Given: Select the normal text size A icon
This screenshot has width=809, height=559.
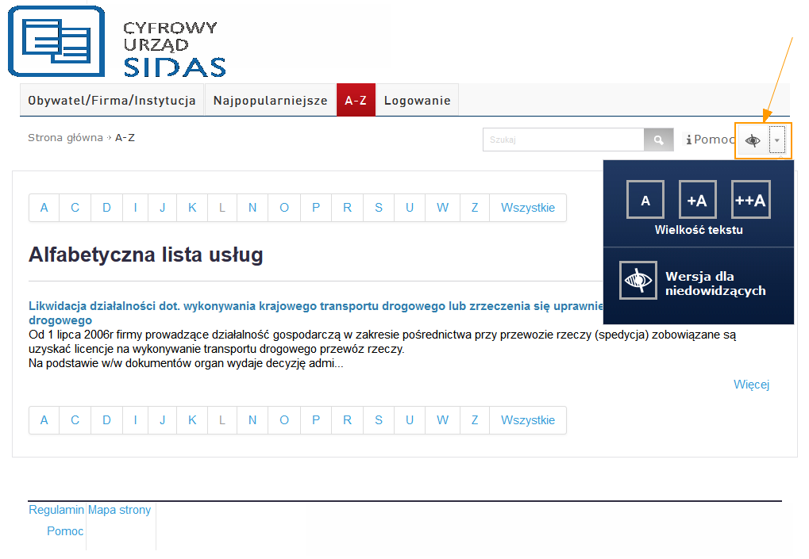Looking at the screenshot, I should click(645, 200).
